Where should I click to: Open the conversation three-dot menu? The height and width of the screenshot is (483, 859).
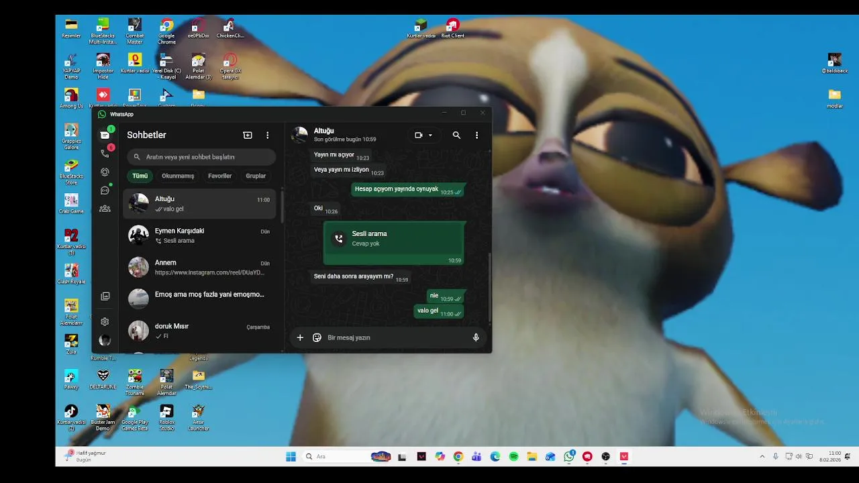[476, 135]
